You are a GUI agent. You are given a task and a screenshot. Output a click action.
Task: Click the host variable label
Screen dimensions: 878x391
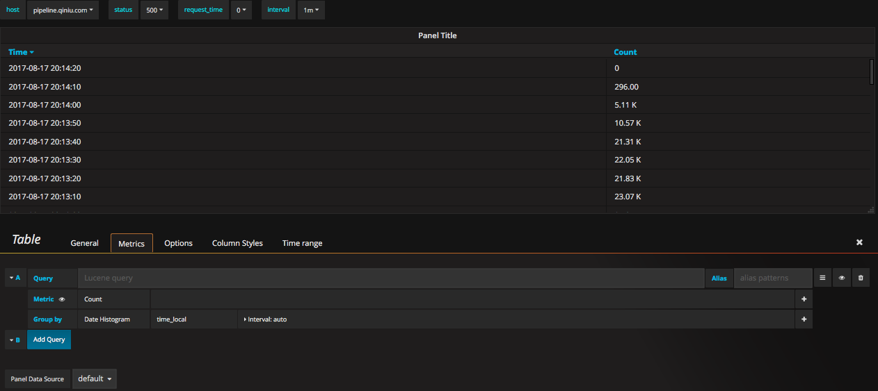coord(13,10)
